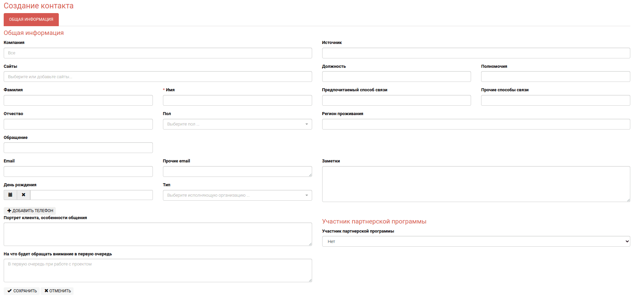
Task: Focus the Sites selection field
Action: (158, 77)
